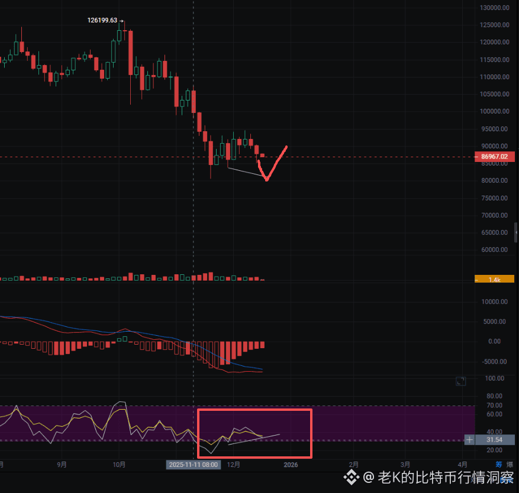This screenshot has height=493, width=519.
Task: Click the MACD axis label -5000.00
Action: [495, 361]
